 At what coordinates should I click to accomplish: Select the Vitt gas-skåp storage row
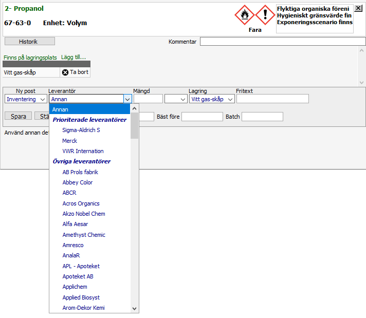(x=31, y=72)
